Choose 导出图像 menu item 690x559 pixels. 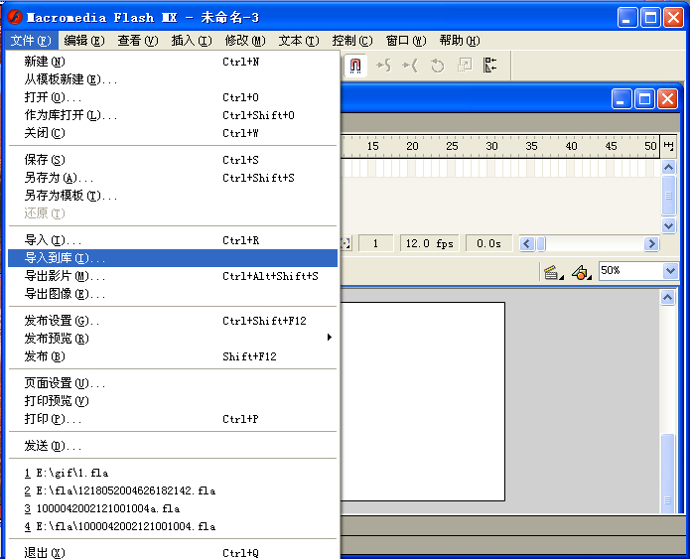pyautogui.click(x=173, y=294)
